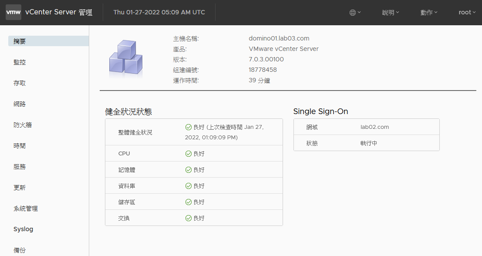Viewport: 482px width, 256px height.
Task: Click the green check icon beside 交換
Action: tap(189, 218)
